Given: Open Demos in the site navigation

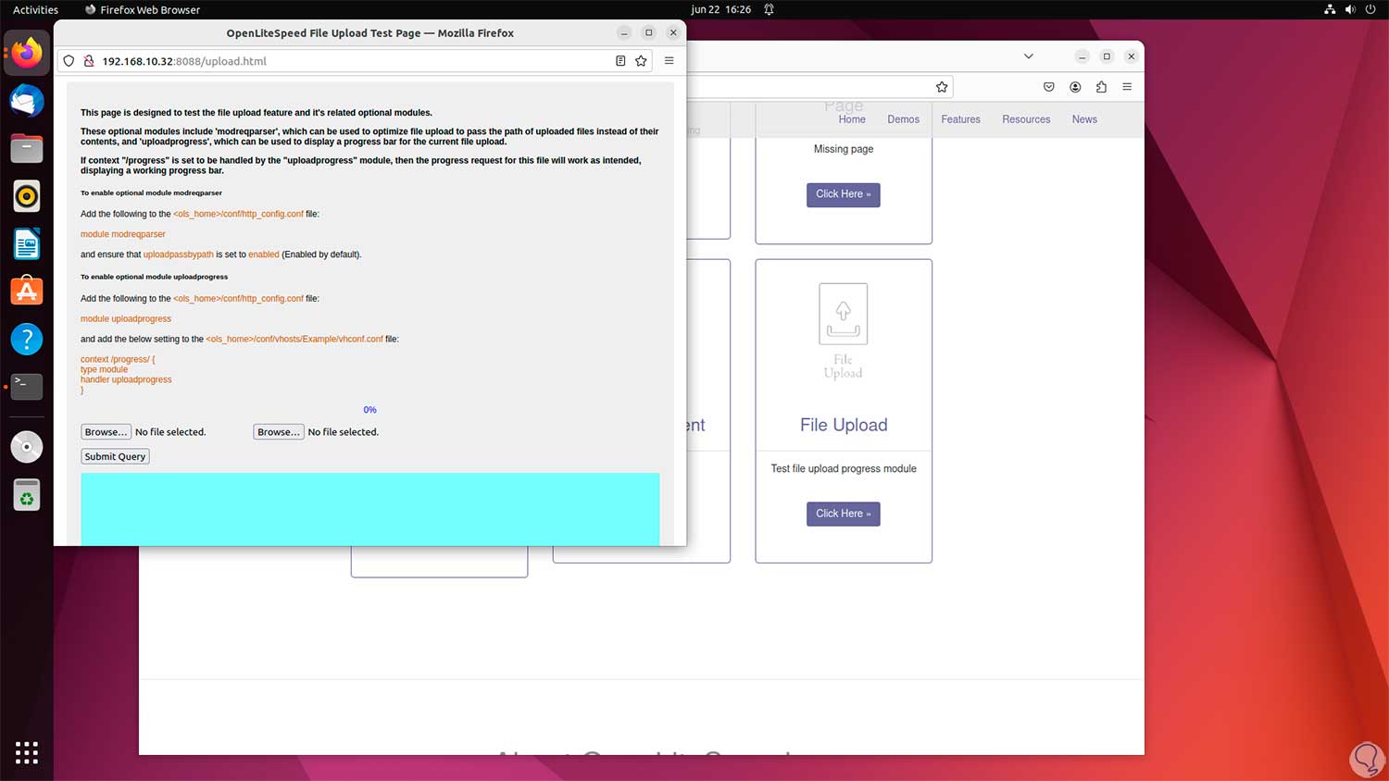Looking at the screenshot, I should coord(903,119).
